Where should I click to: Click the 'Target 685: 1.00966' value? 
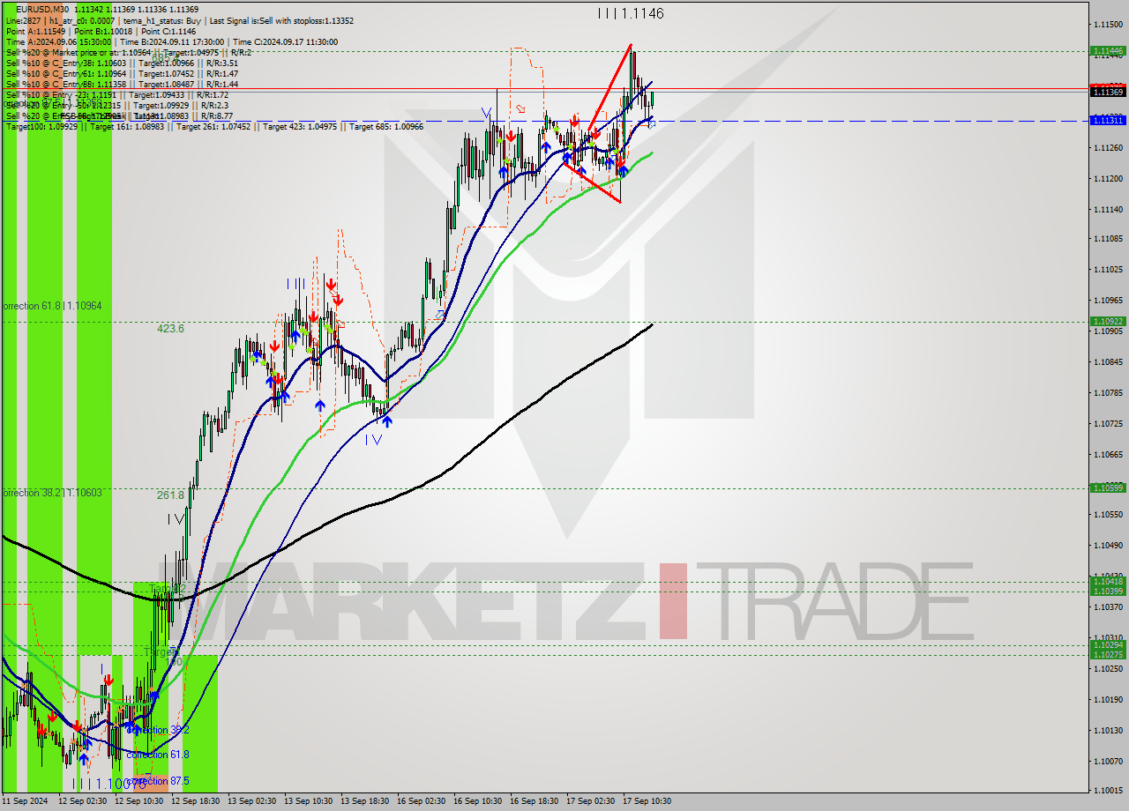[x=386, y=126]
